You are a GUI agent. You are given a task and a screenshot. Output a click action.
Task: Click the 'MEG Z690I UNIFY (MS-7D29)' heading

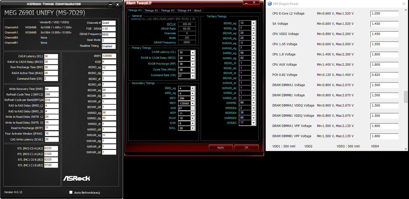click(x=45, y=13)
